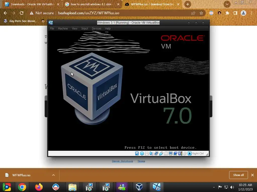Go back in Chrome browser
The width and height of the screenshot is (257, 192).
point(6,13)
